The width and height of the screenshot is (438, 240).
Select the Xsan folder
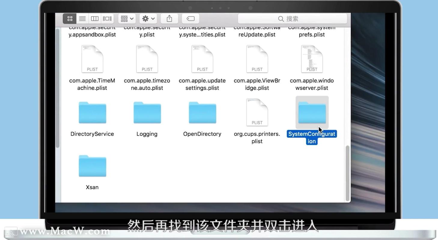click(x=92, y=166)
